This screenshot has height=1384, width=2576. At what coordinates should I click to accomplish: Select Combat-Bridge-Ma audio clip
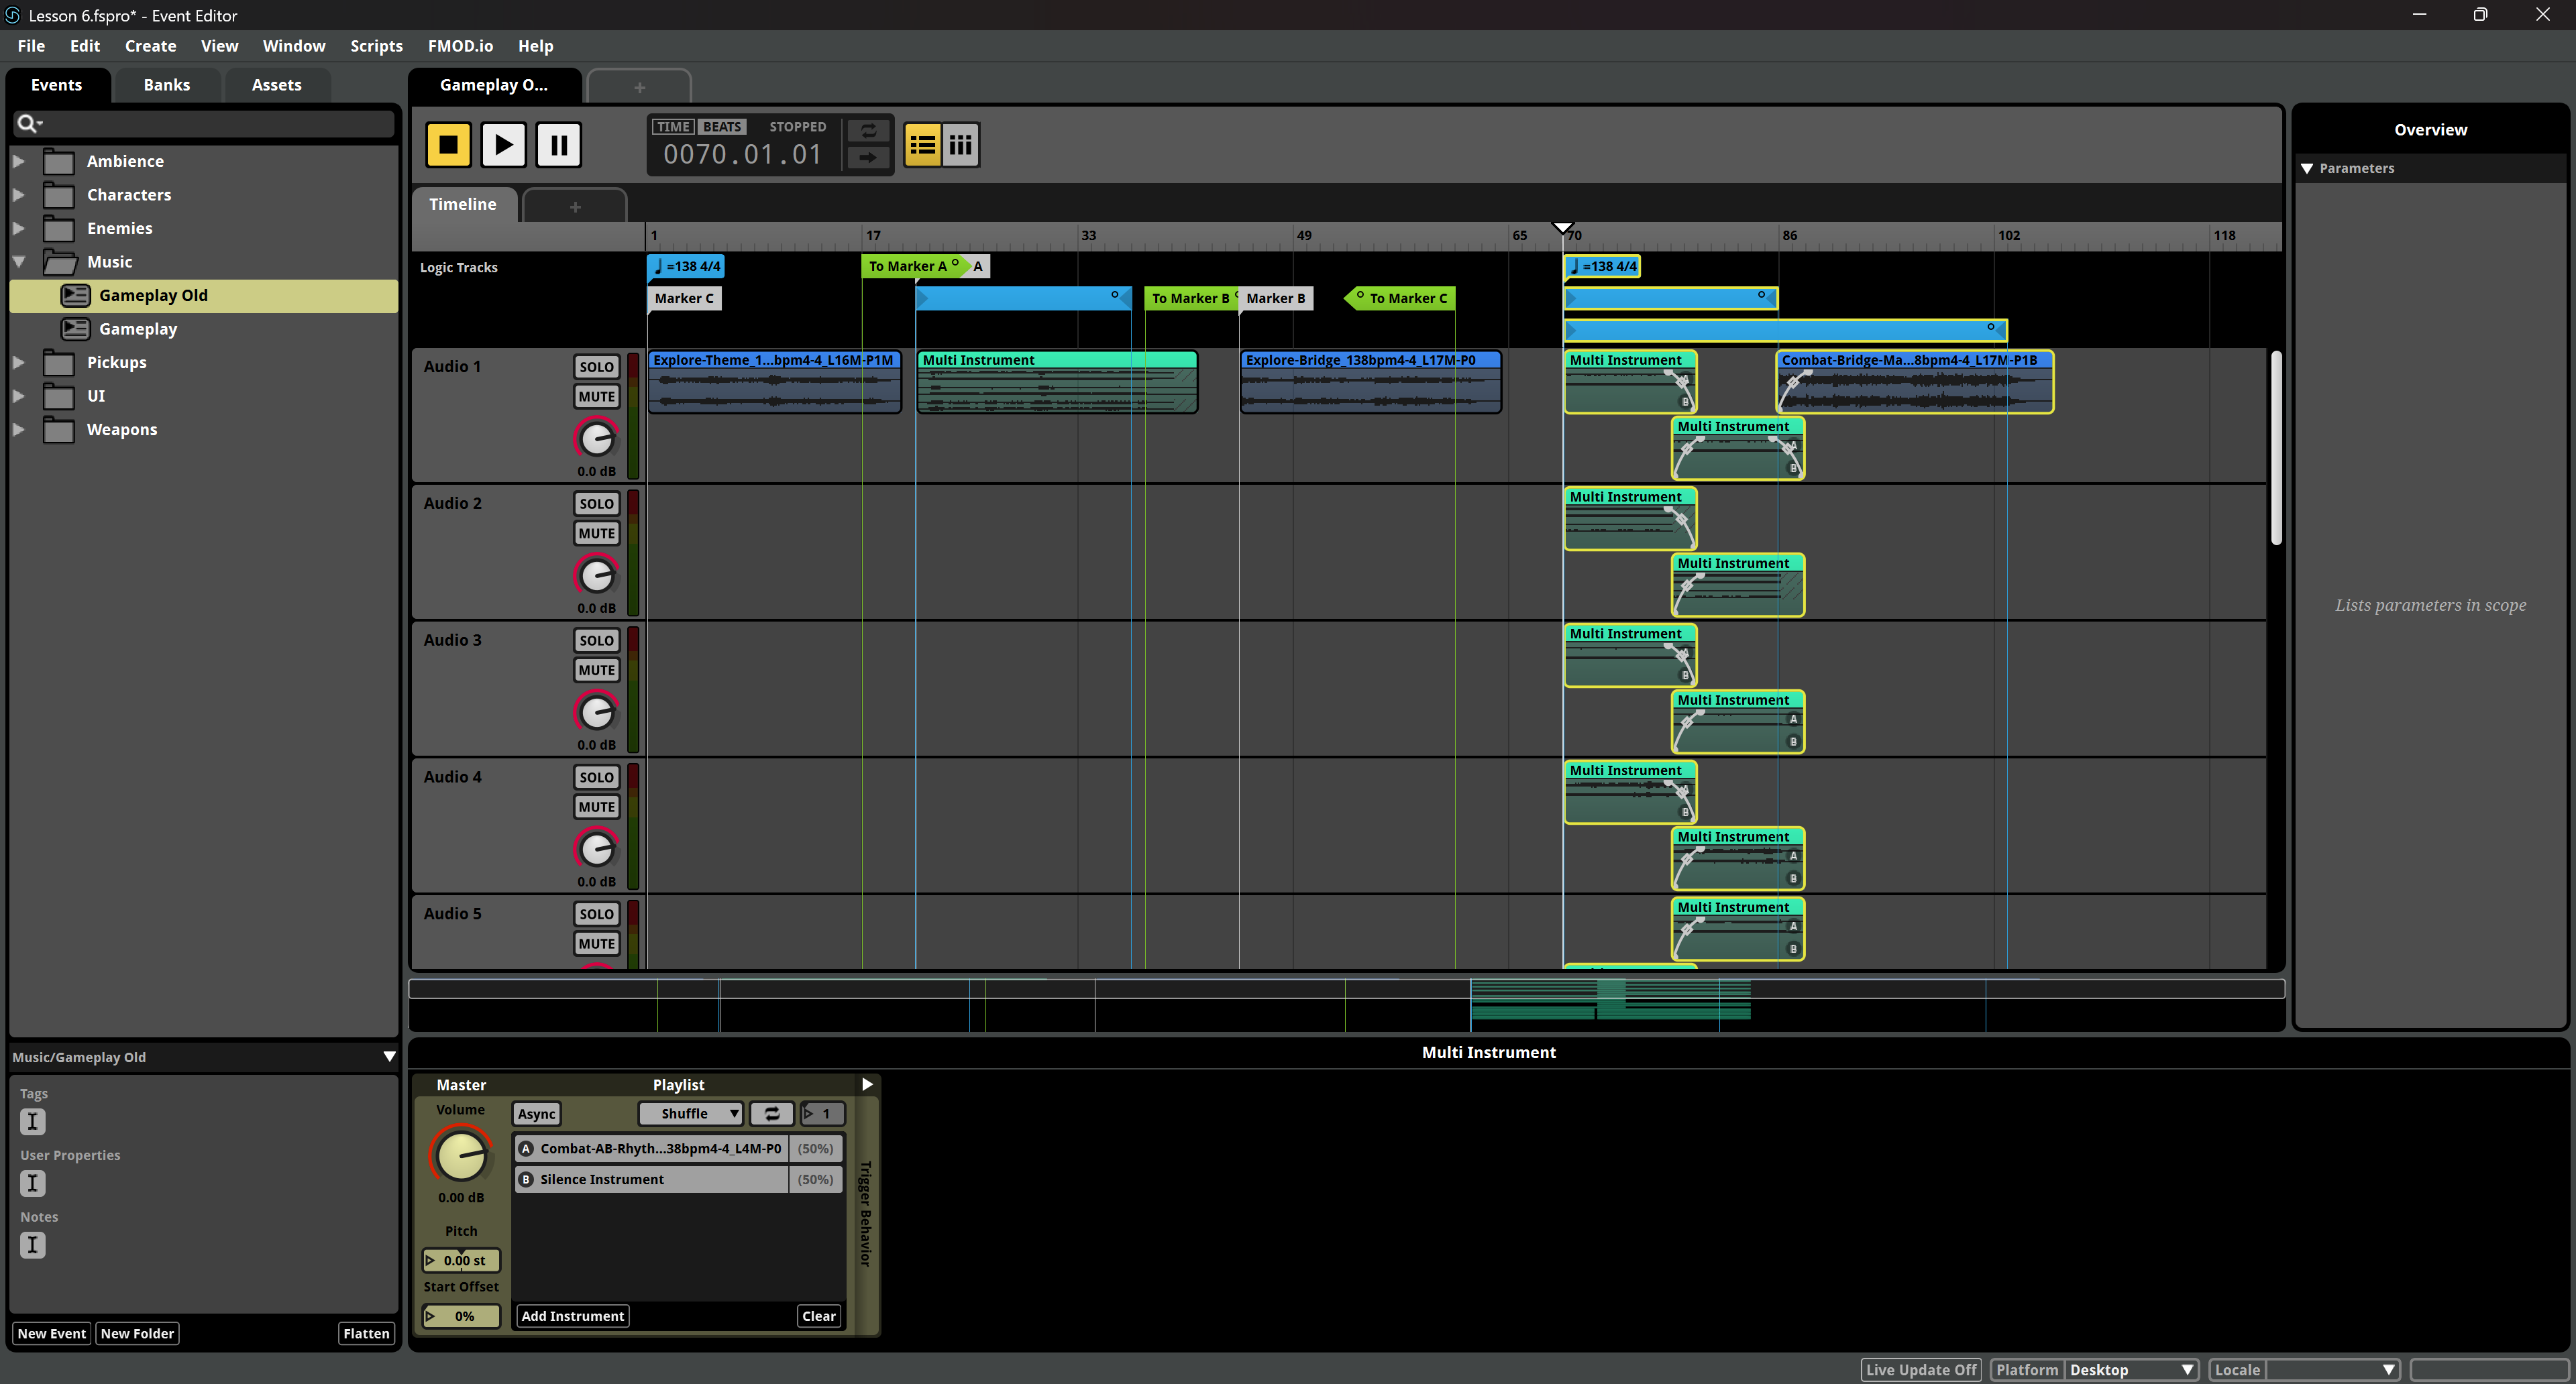tap(1915, 381)
